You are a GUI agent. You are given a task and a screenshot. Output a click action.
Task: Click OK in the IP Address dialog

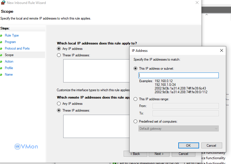(188, 145)
